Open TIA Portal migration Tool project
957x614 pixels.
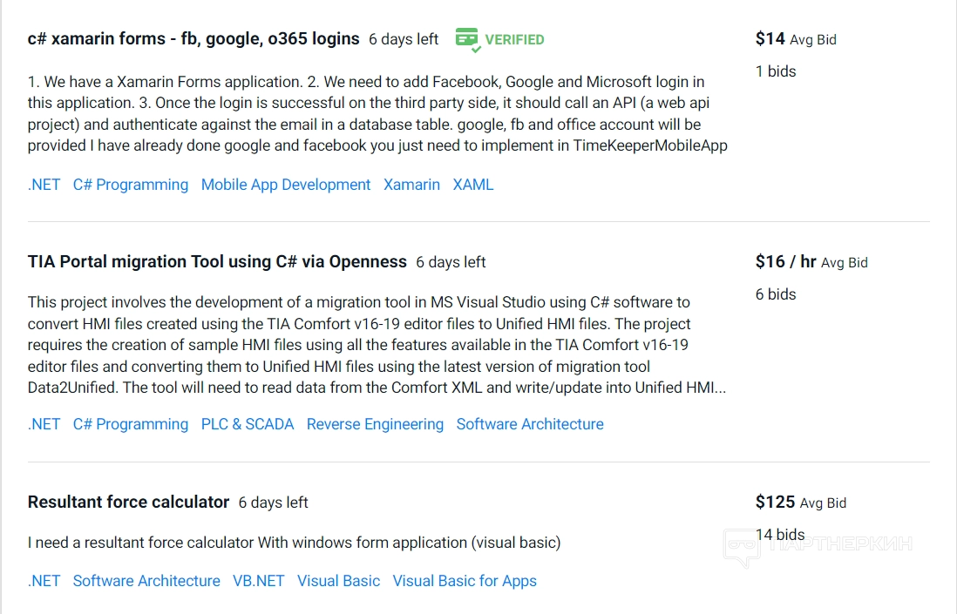click(217, 262)
